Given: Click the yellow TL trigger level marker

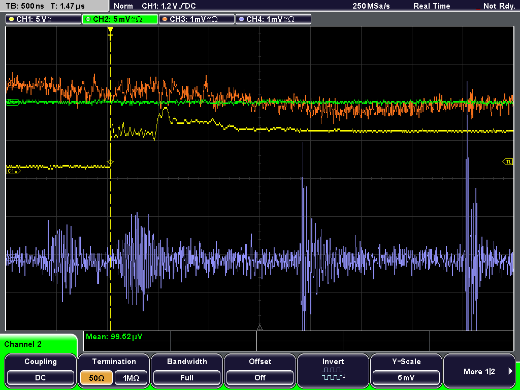Looking at the screenshot, I should [x=508, y=162].
